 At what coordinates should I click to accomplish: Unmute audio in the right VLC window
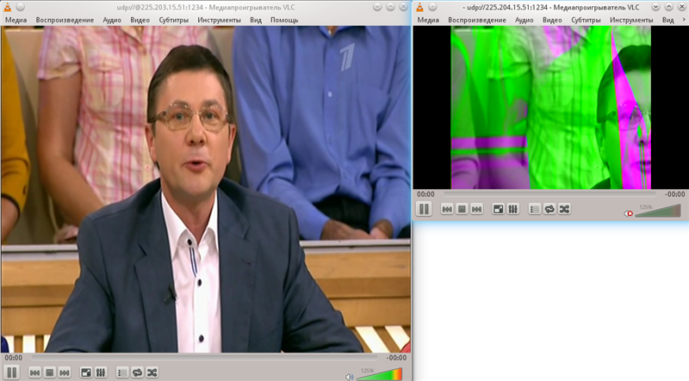[x=629, y=213]
